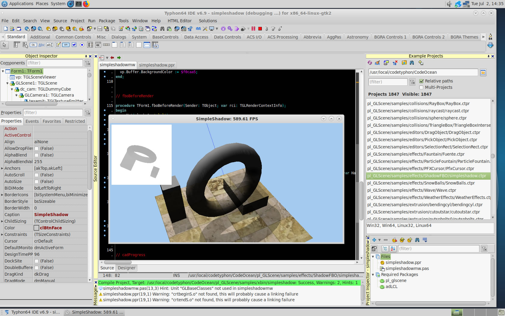Image resolution: width=505 pixels, height=316 pixels.
Task: Click the browse folder button beside CodeOcean path
Action: 483,72
